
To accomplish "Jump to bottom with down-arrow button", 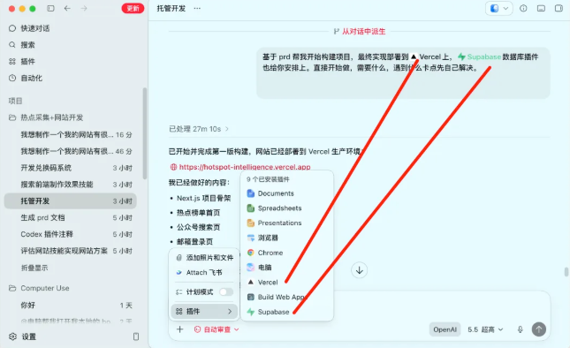I will point(359,270).
